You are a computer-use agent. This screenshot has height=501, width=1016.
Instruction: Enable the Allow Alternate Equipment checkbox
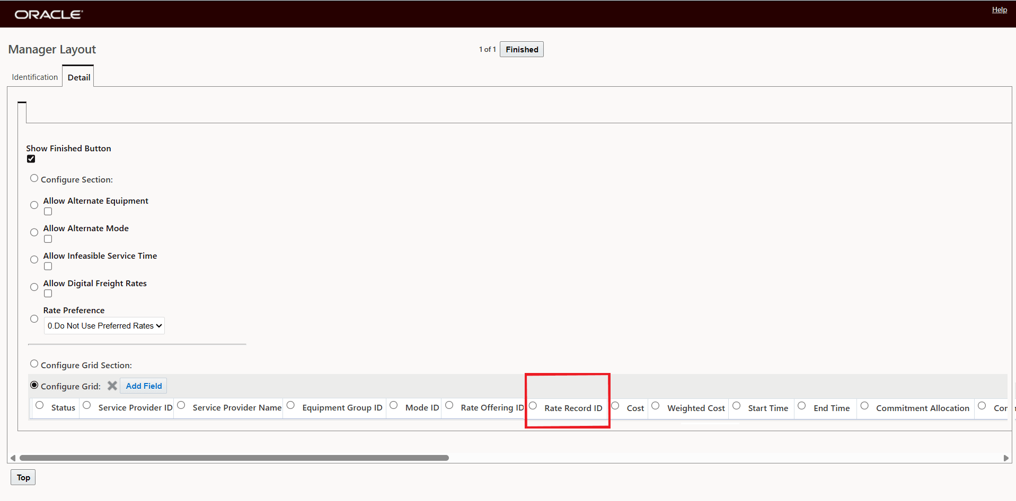(48, 212)
